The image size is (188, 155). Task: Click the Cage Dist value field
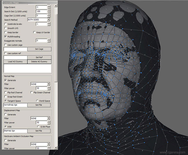(x=41, y=16)
